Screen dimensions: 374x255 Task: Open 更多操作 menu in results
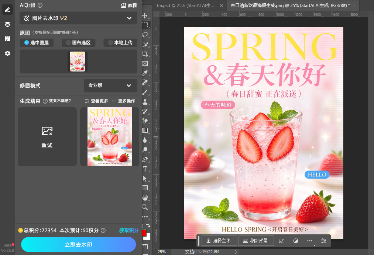pos(124,101)
